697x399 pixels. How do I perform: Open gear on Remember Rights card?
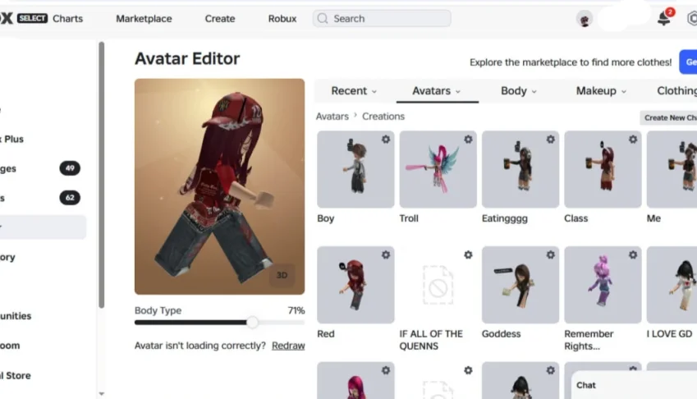(x=632, y=255)
